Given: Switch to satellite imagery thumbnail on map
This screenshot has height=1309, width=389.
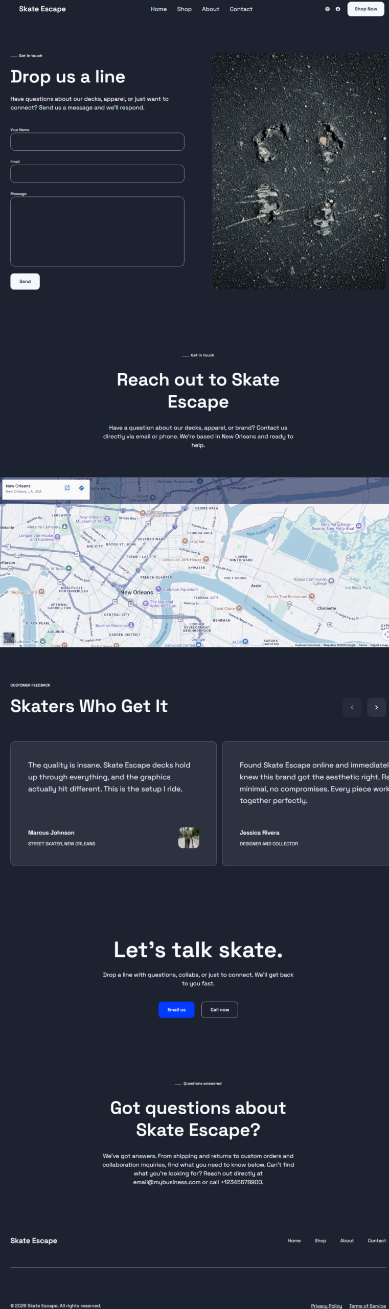Looking at the screenshot, I should coord(9,638).
